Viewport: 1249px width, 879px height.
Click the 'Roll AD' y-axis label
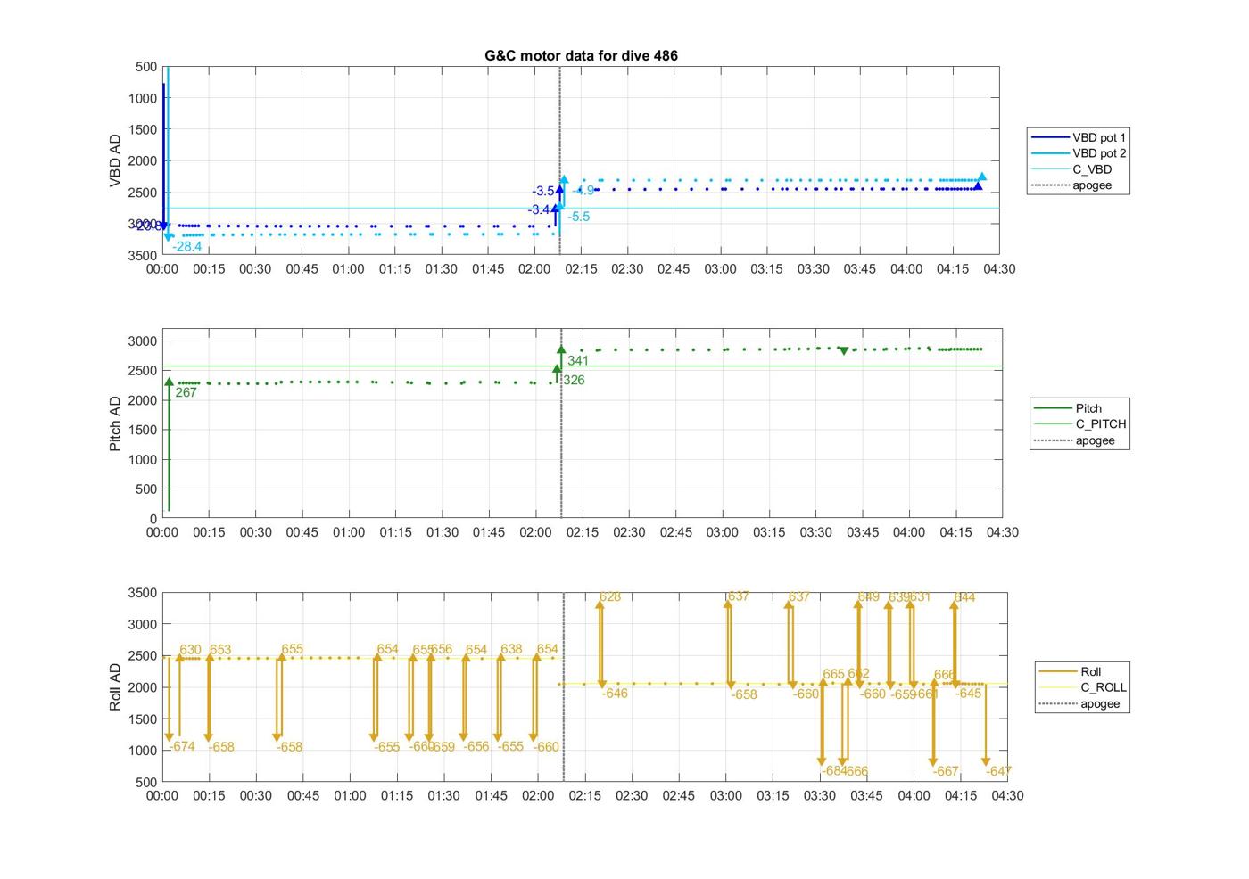pos(115,686)
